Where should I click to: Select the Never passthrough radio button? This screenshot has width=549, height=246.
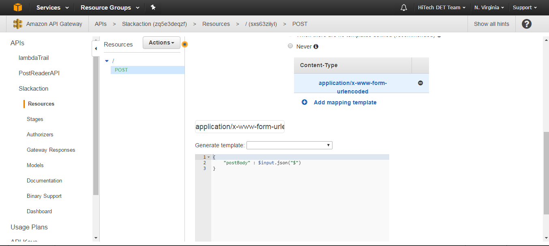(x=290, y=46)
